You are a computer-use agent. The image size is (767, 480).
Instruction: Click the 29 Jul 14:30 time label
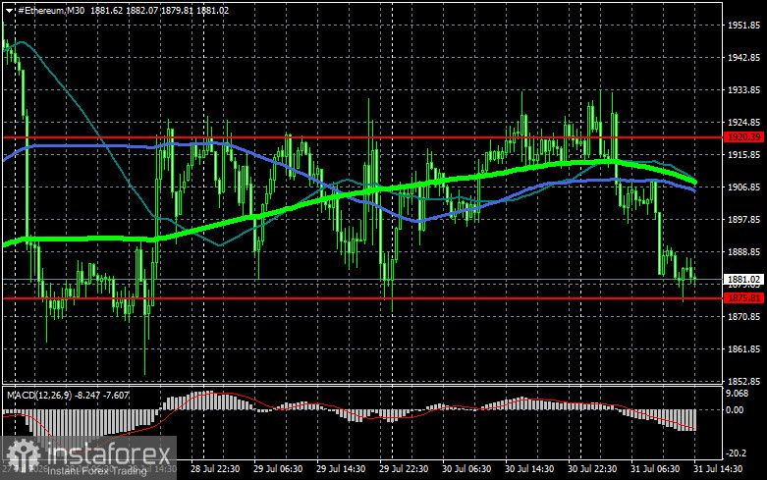coord(341,469)
